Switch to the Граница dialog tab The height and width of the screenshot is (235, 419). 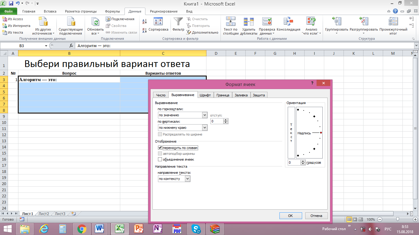[x=223, y=95]
